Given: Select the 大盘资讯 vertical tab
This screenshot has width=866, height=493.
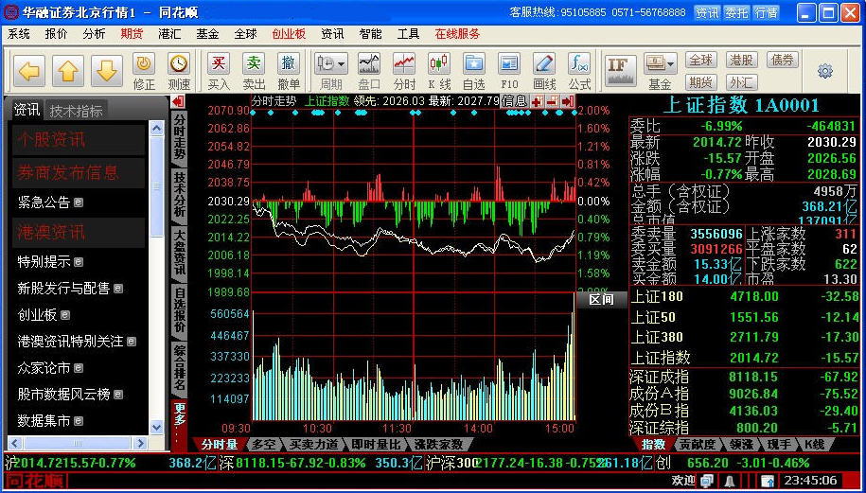Looking at the screenshot, I should [x=180, y=253].
